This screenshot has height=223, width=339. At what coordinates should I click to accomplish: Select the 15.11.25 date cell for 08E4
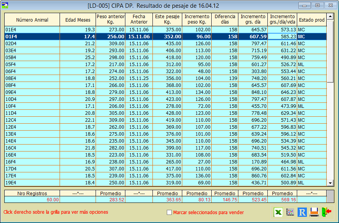(139, 78)
